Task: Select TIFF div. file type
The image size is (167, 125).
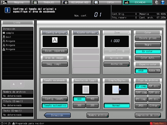Action: (x=154, y=93)
